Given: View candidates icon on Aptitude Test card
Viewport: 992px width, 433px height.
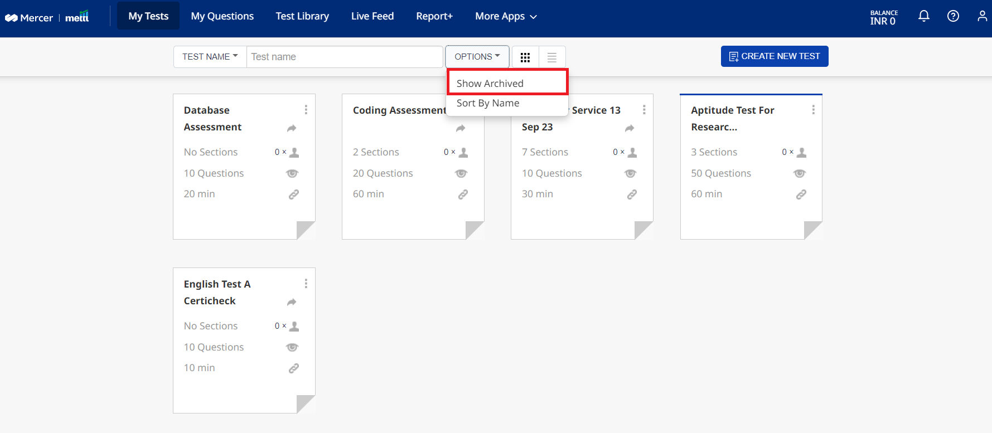Looking at the screenshot, I should click(x=802, y=152).
